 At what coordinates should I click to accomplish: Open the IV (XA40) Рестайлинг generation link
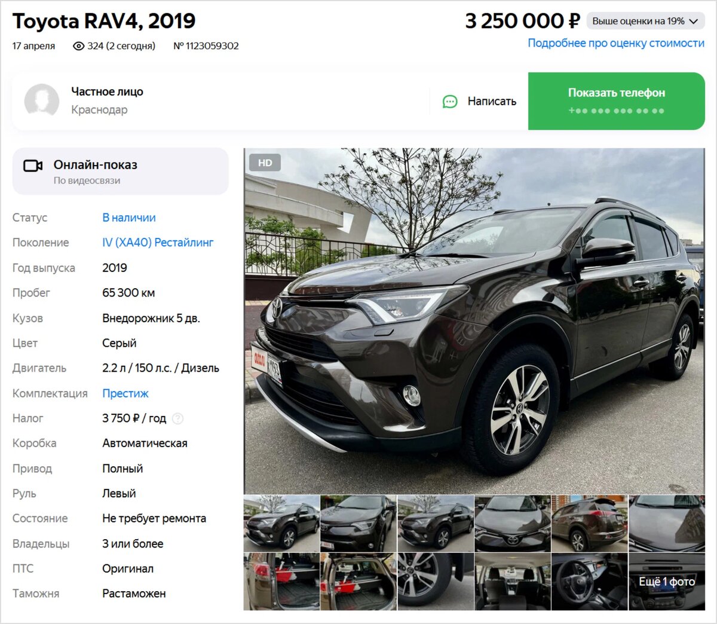pos(158,243)
